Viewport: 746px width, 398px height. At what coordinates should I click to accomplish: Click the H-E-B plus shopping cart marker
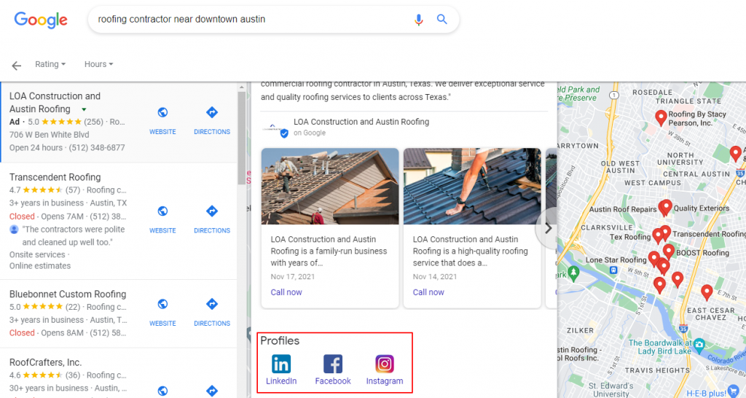click(733, 392)
